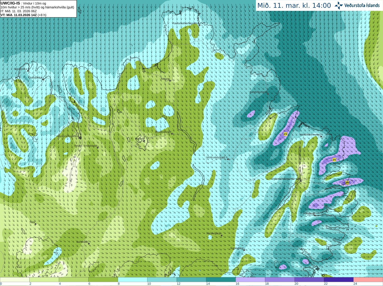
Task: Pick the 8–10 m/s pale cyan legend swatch
Action: coord(133,280)
